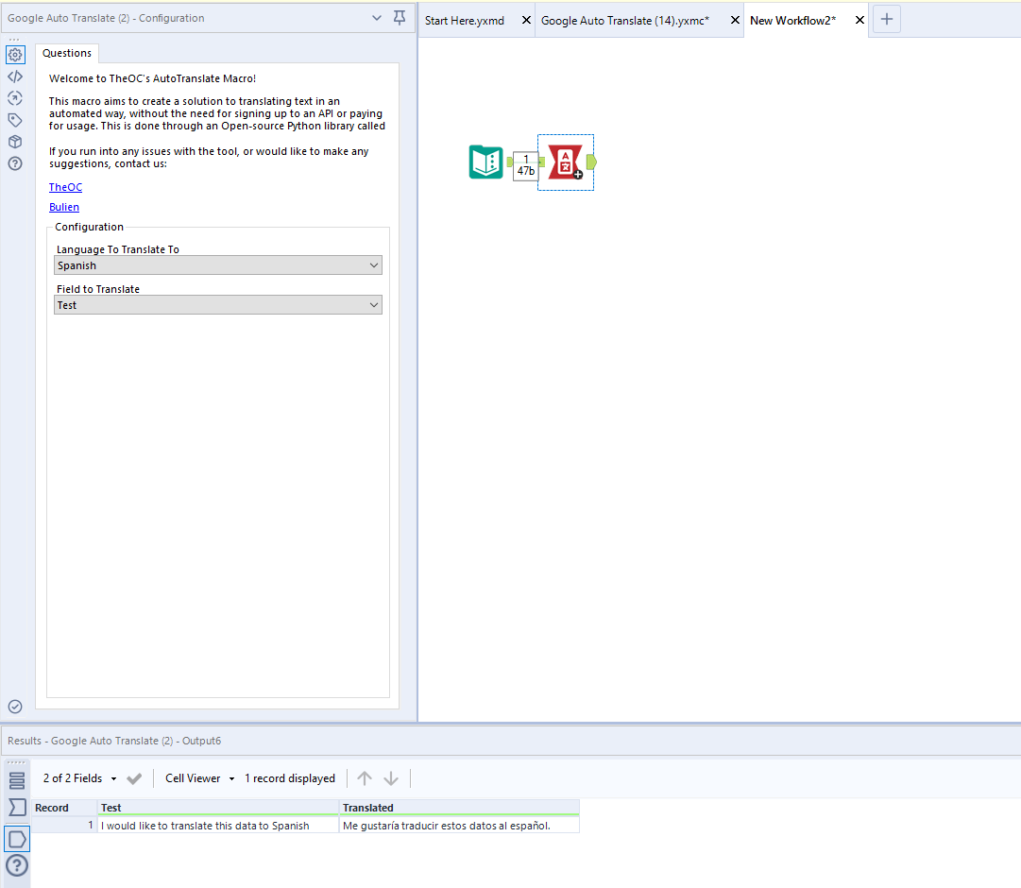Click the checkmark field selector in Results toolbar
This screenshot has height=888, width=1021.
tap(133, 777)
